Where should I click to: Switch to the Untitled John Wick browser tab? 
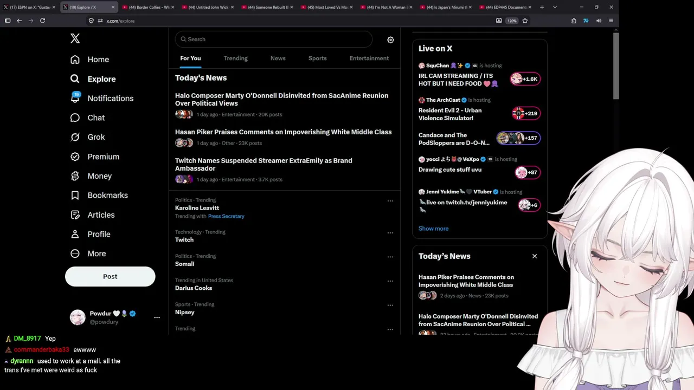pos(207,7)
